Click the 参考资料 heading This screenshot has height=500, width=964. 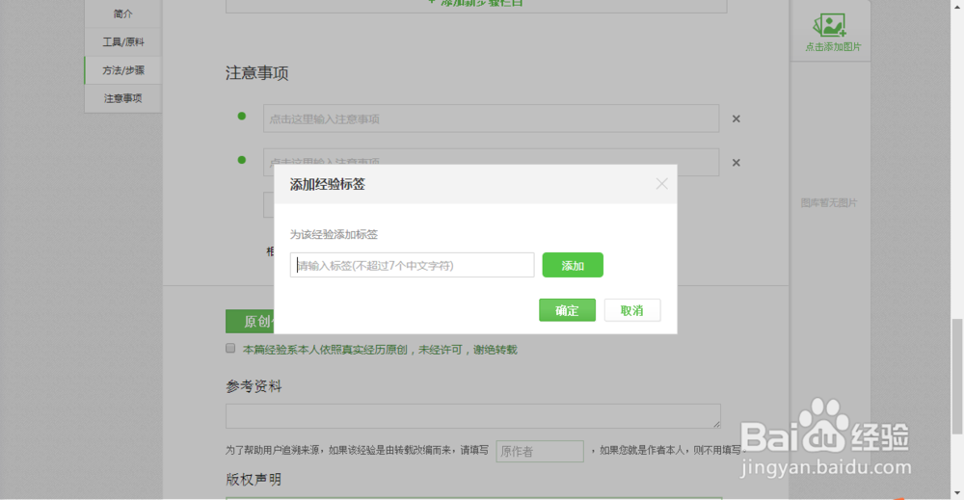pyautogui.click(x=254, y=386)
